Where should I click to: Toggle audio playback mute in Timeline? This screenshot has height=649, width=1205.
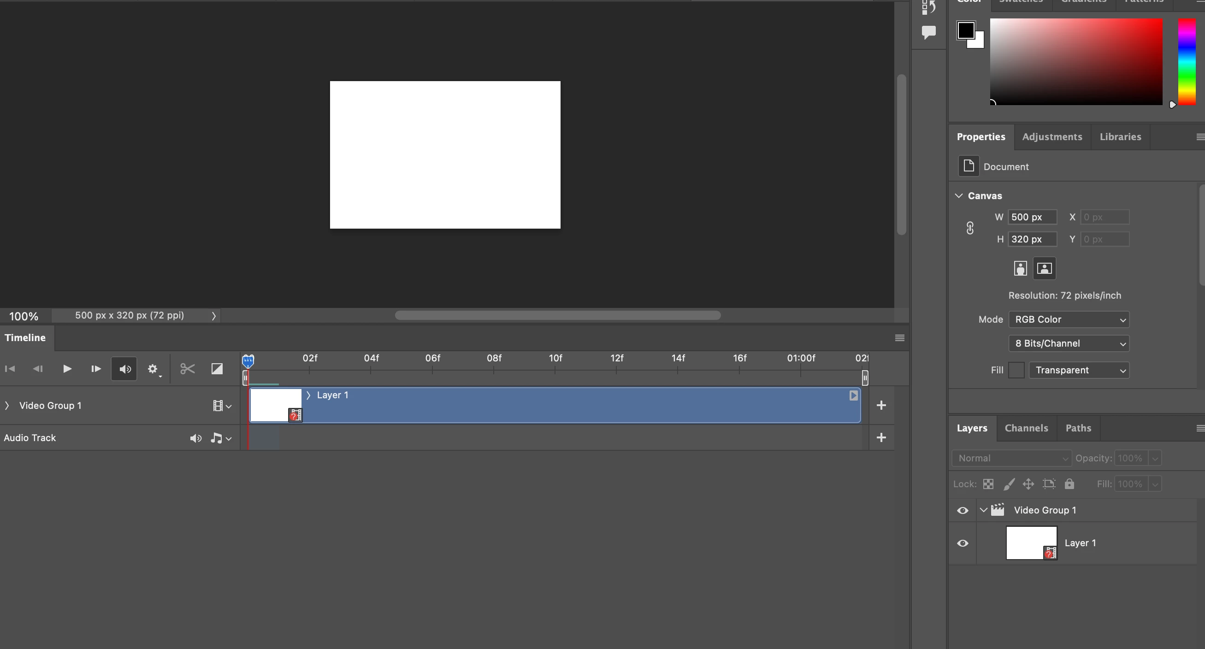pos(124,369)
